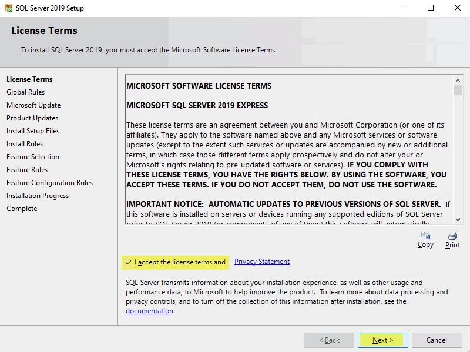
Task: Select Feature Selection step in sidebar
Action: [x=33, y=156]
